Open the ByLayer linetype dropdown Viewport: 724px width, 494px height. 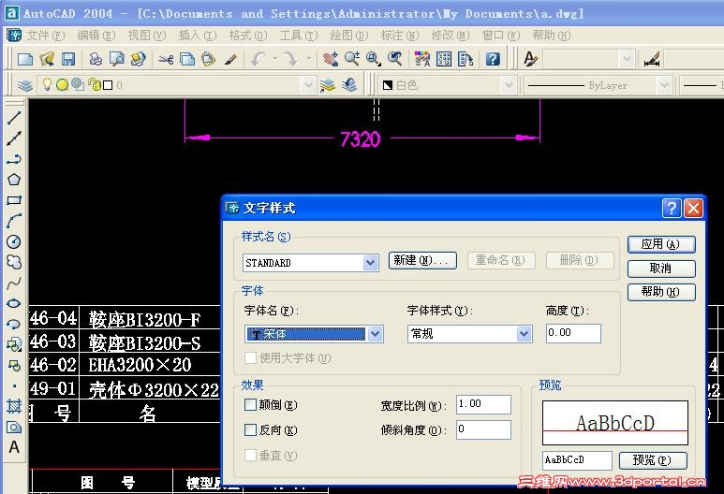click(664, 85)
